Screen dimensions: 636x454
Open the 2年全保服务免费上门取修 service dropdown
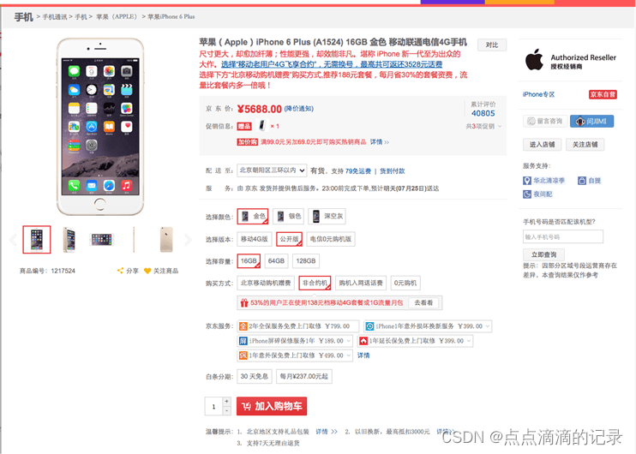coord(298,326)
